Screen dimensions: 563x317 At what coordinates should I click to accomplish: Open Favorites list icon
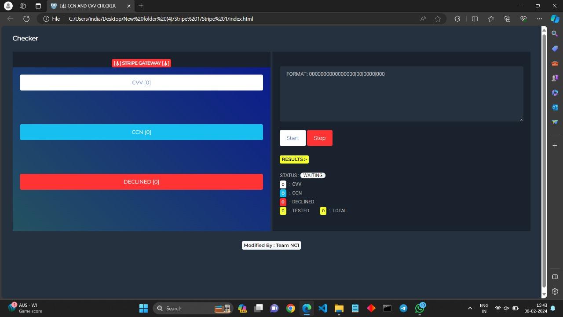491,18
